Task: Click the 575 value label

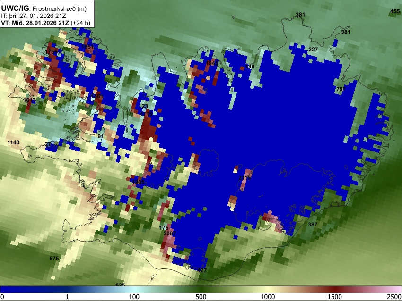Action: (54, 258)
